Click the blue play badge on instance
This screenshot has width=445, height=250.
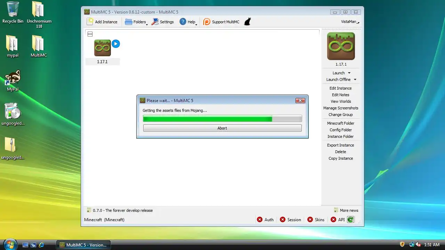click(x=116, y=44)
